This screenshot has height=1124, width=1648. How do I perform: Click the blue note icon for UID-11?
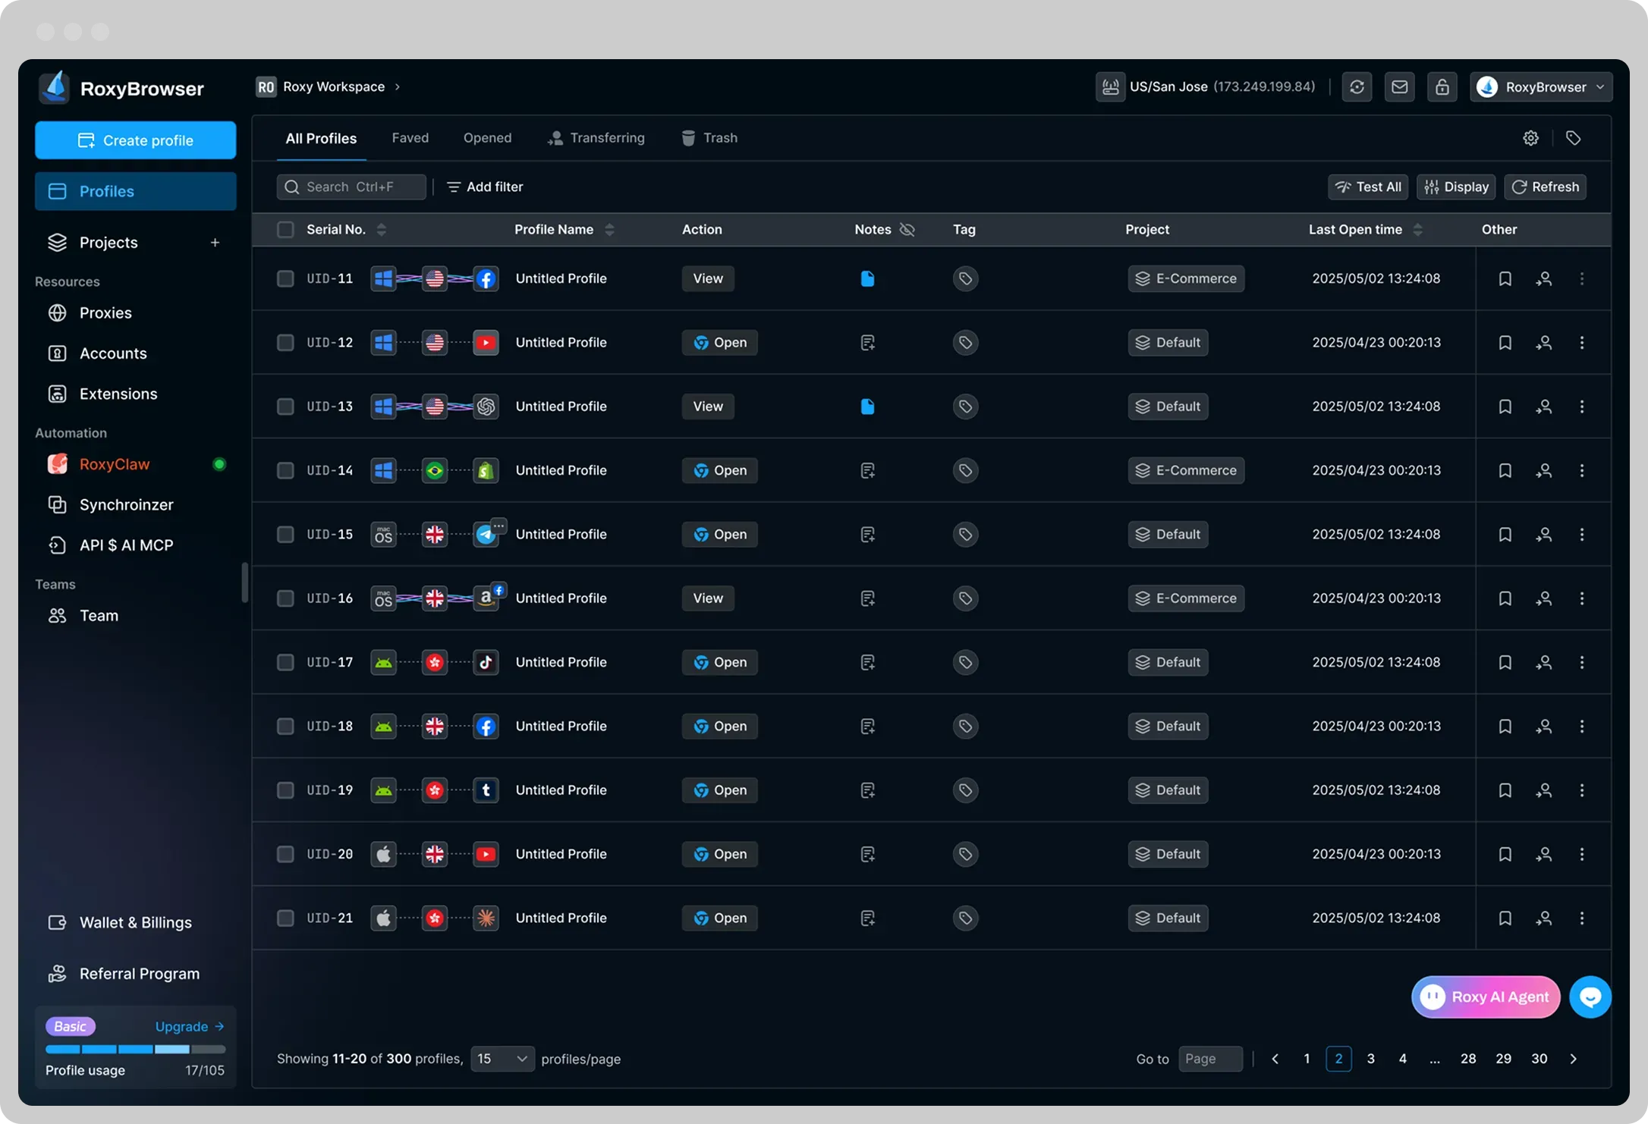click(867, 278)
